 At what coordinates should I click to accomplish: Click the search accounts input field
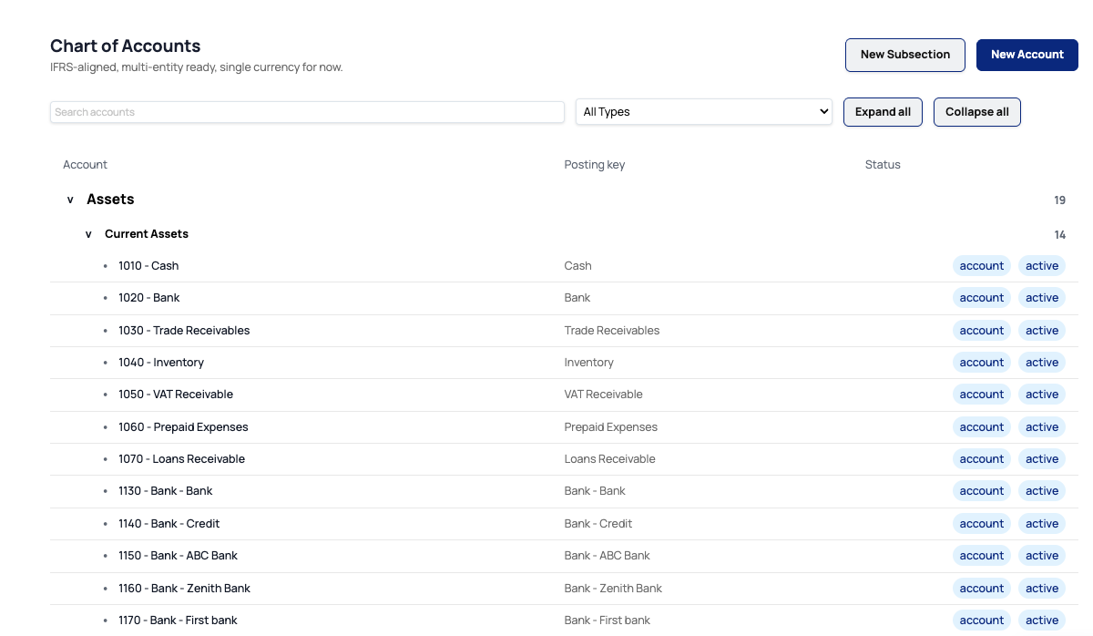(306, 111)
